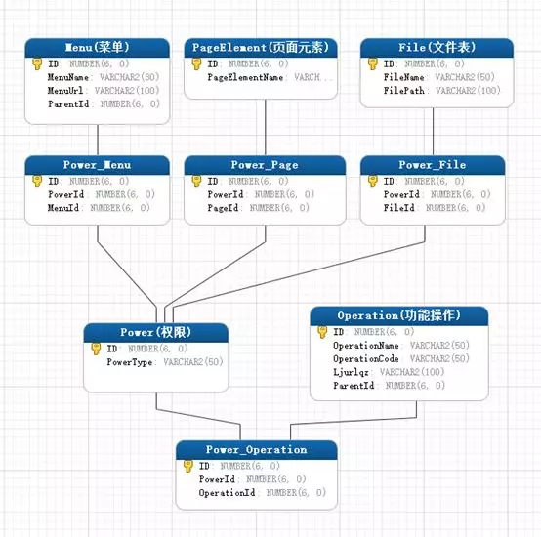Click the key icon in File table
Image resolution: width=541 pixels, height=537 pixels.
coord(373,63)
